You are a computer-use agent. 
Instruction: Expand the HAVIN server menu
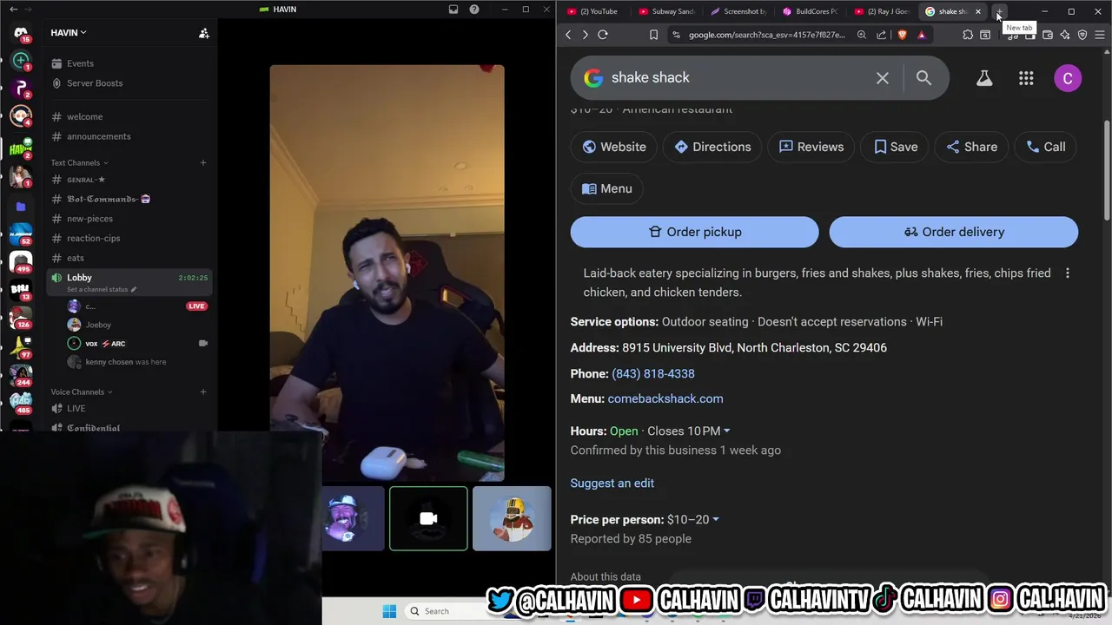click(69, 33)
